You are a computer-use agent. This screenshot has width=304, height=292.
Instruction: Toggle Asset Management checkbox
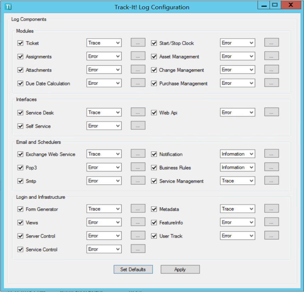[x=154, y=56]
